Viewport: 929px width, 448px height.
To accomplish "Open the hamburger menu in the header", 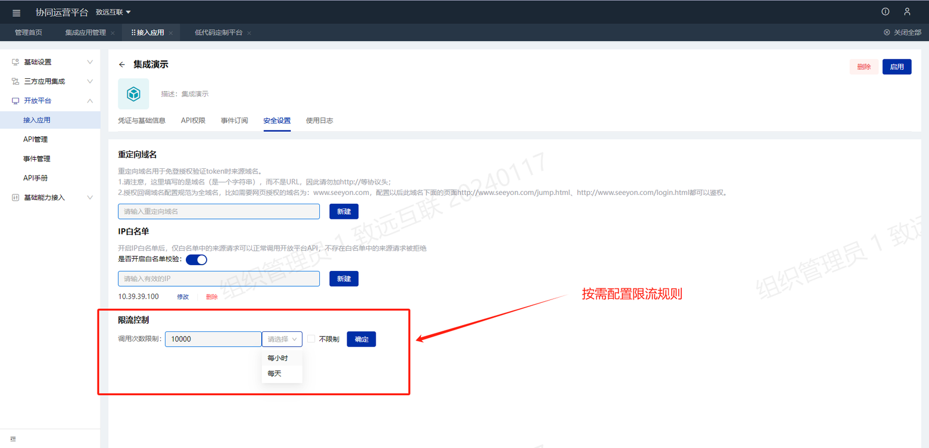I will click(16, 13).
